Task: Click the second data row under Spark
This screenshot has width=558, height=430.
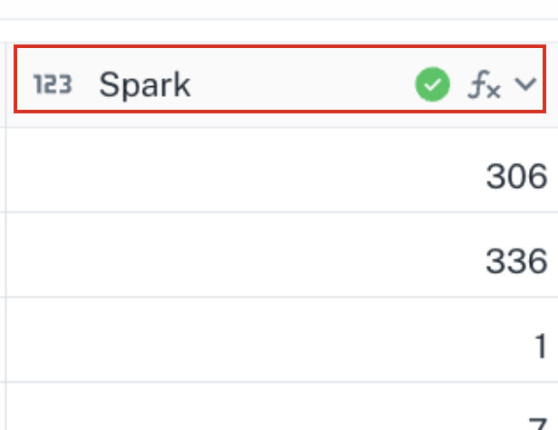Action: click(x=283, y=255)
